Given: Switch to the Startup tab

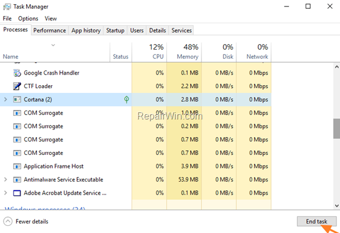Looking at the screenshot, I should pyautogui.click(x=115, y=31).
